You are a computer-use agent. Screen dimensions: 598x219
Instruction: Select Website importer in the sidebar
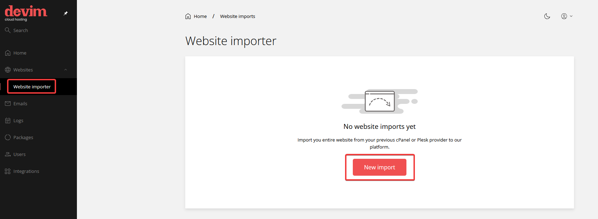pyautogui.click(x=31, y=86)
